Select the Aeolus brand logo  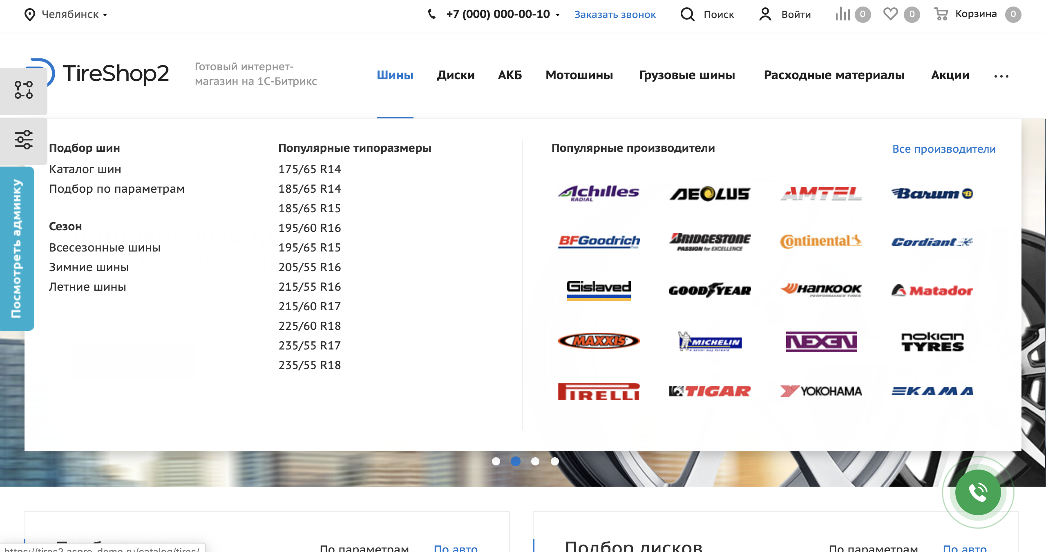tap(710, 194)
